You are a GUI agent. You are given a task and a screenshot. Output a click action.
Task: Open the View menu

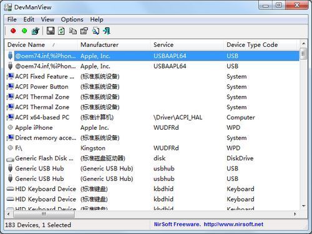pos(47,19)
